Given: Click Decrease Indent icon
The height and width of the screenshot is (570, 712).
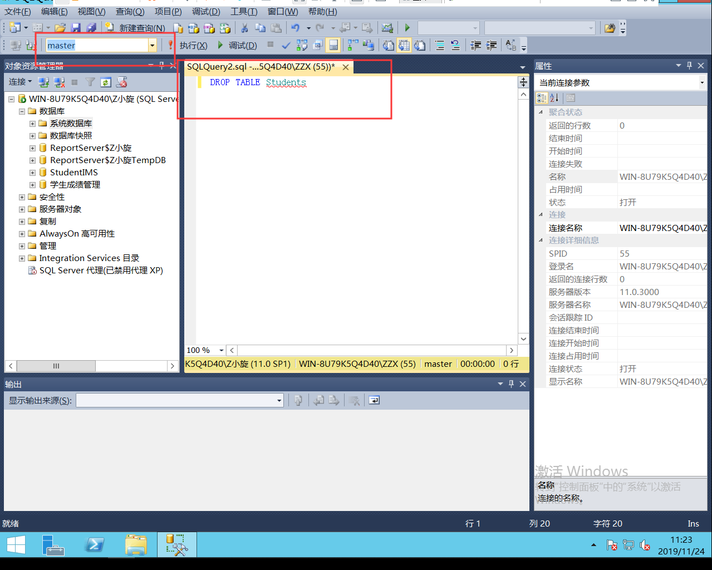Looking at the screenshot, I should (476, 45).
